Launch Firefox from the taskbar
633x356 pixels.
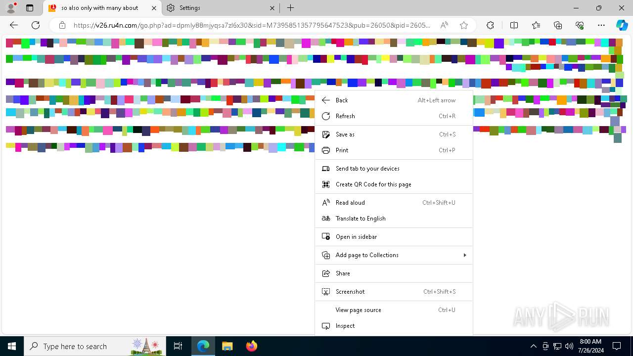coord(251,346)
